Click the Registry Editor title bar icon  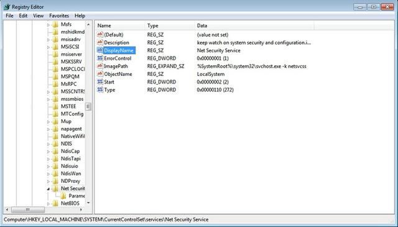click(x=7, y=7)
